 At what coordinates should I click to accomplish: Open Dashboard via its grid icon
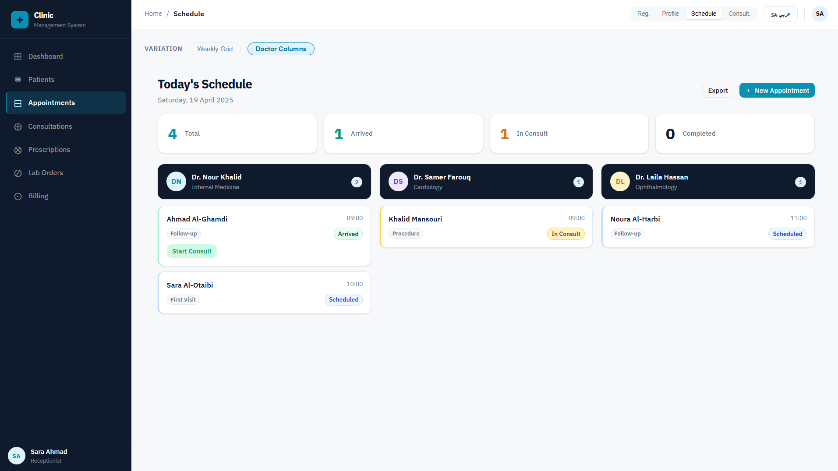coord(18,56)
